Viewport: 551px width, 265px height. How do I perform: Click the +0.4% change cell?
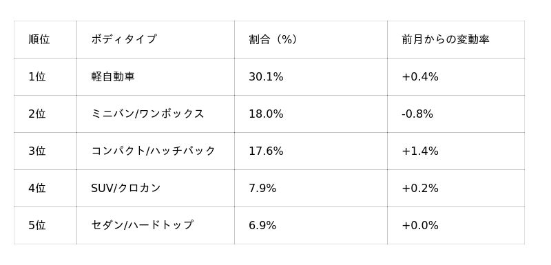tap(456, 76)
